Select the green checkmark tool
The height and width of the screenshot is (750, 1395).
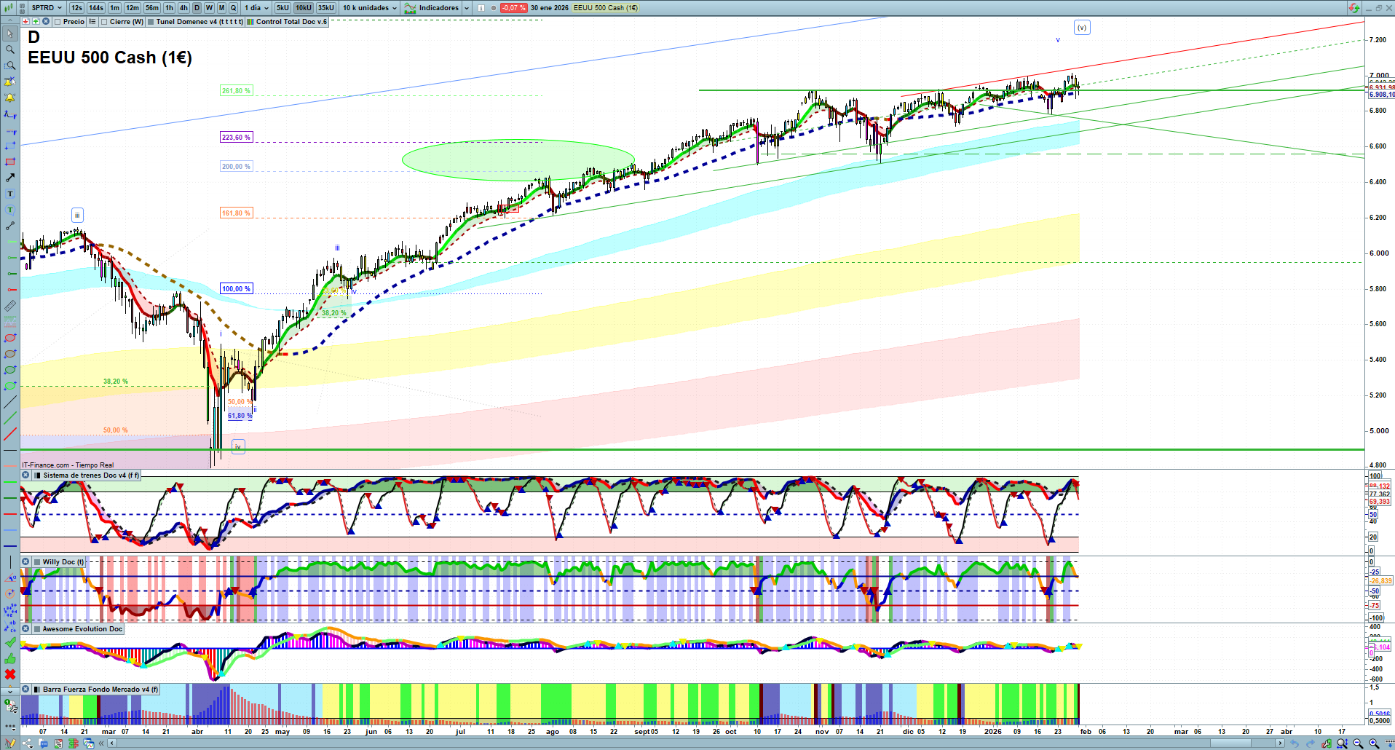click(10, 642)
